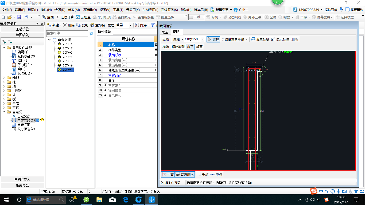Click the 工程设置 button
Screen dimensions: 365x205
pyautogui.click(x=22, y=29)
